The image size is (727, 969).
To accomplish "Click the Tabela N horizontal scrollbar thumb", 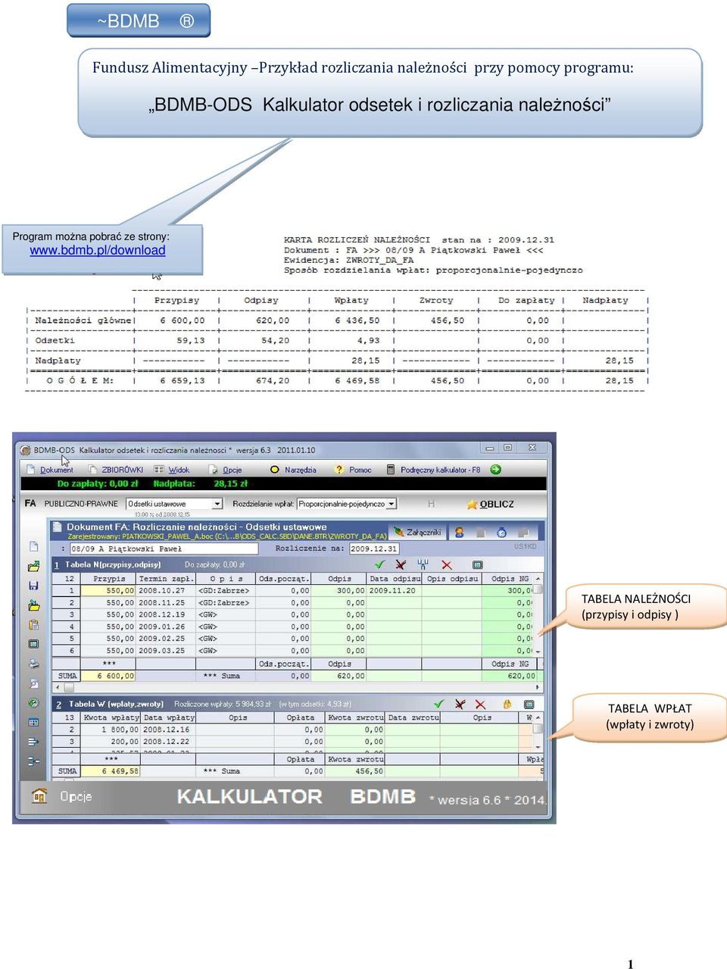I will (70, 687).
